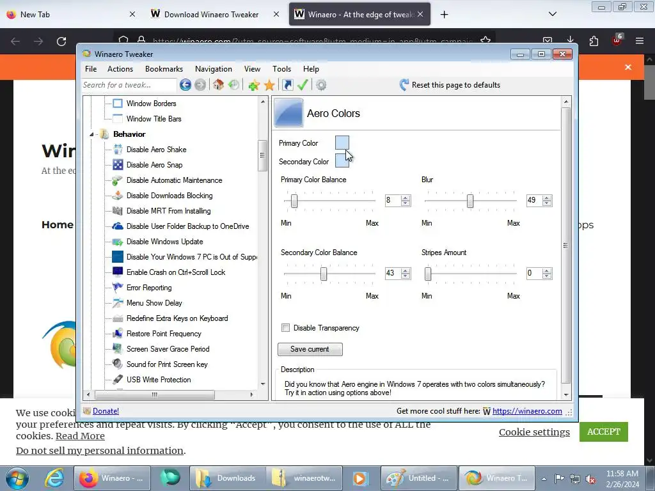Select Disable MRT From Installing
This screenshot has height=491, width=655.
168,211
